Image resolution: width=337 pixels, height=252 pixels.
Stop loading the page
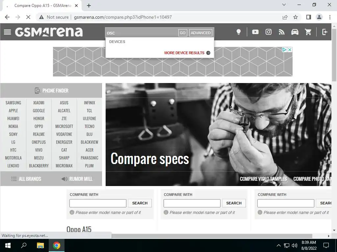(x=28, y=17)
